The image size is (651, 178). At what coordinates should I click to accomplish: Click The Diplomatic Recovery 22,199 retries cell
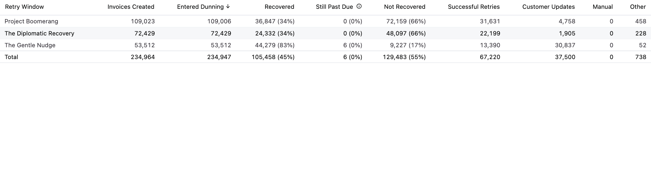click(x=490, y=33)
